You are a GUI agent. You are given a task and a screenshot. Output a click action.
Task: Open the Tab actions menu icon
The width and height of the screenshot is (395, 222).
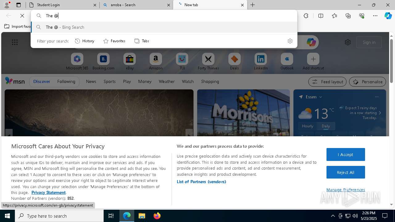[19, 5]
